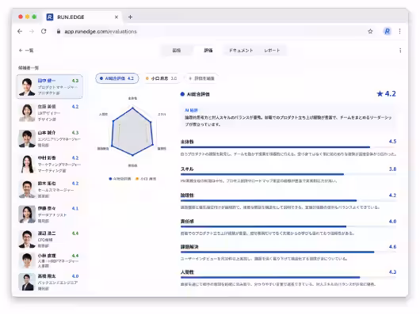Click the address bar URL app.runedge.com/evaluations
This screenshot has width=420, height=315.
tap(101, 32)
